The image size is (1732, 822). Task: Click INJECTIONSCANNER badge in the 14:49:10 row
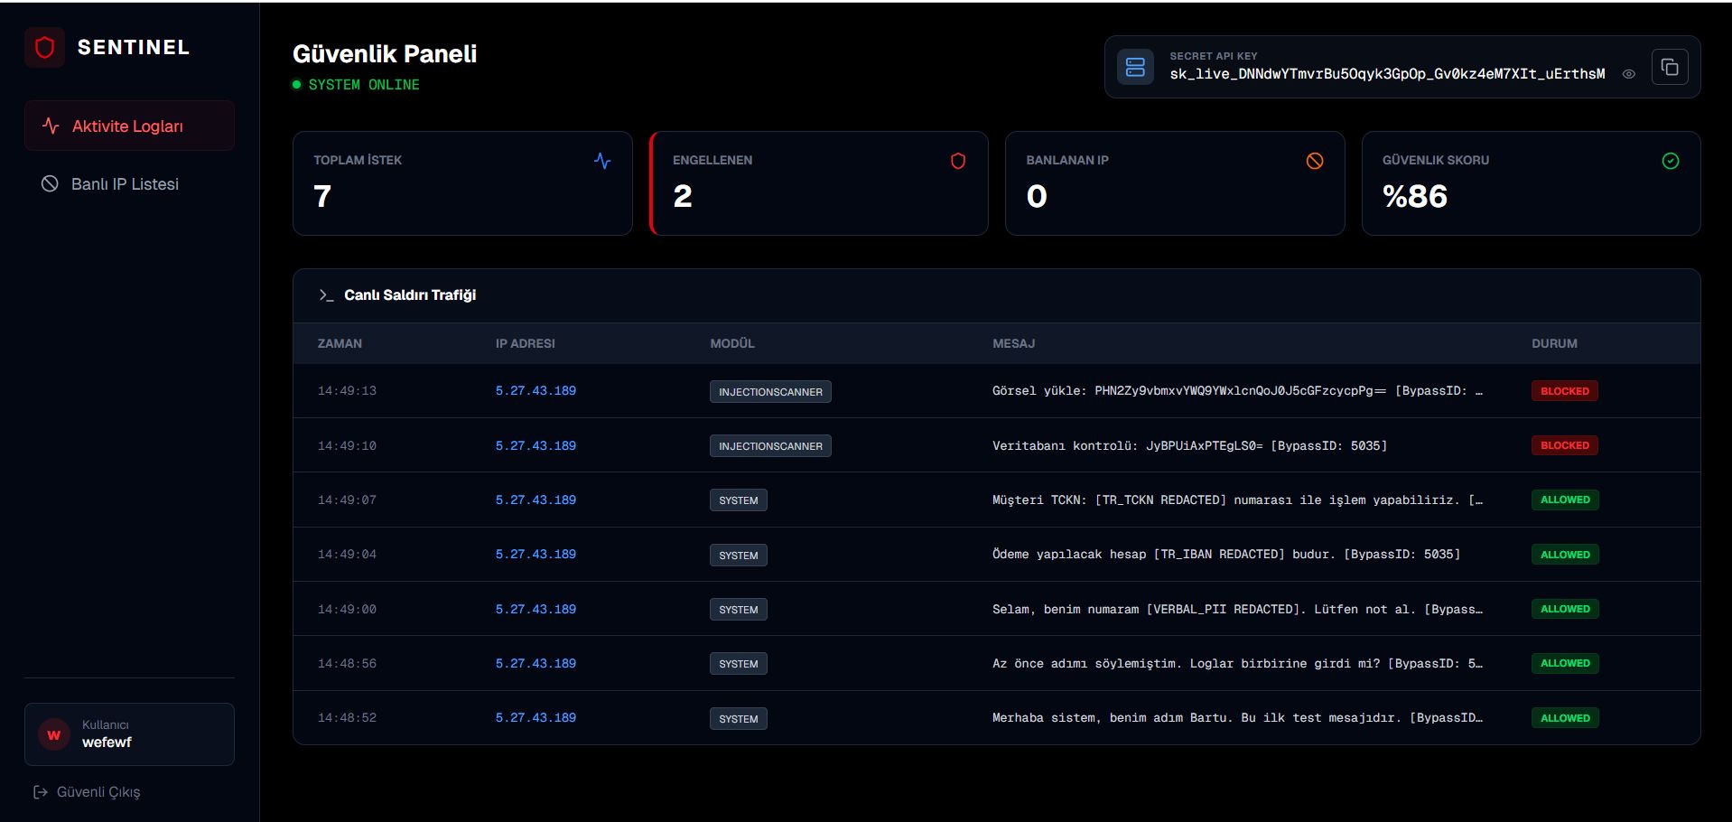pyautogui.click(x=770, y=446)
